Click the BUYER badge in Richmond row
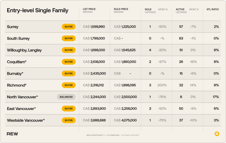226x143 pixels. pos(69,85)
